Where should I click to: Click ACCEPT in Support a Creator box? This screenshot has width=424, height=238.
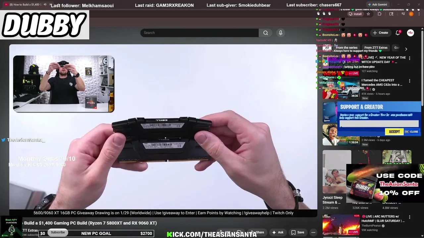pos(394,132)
